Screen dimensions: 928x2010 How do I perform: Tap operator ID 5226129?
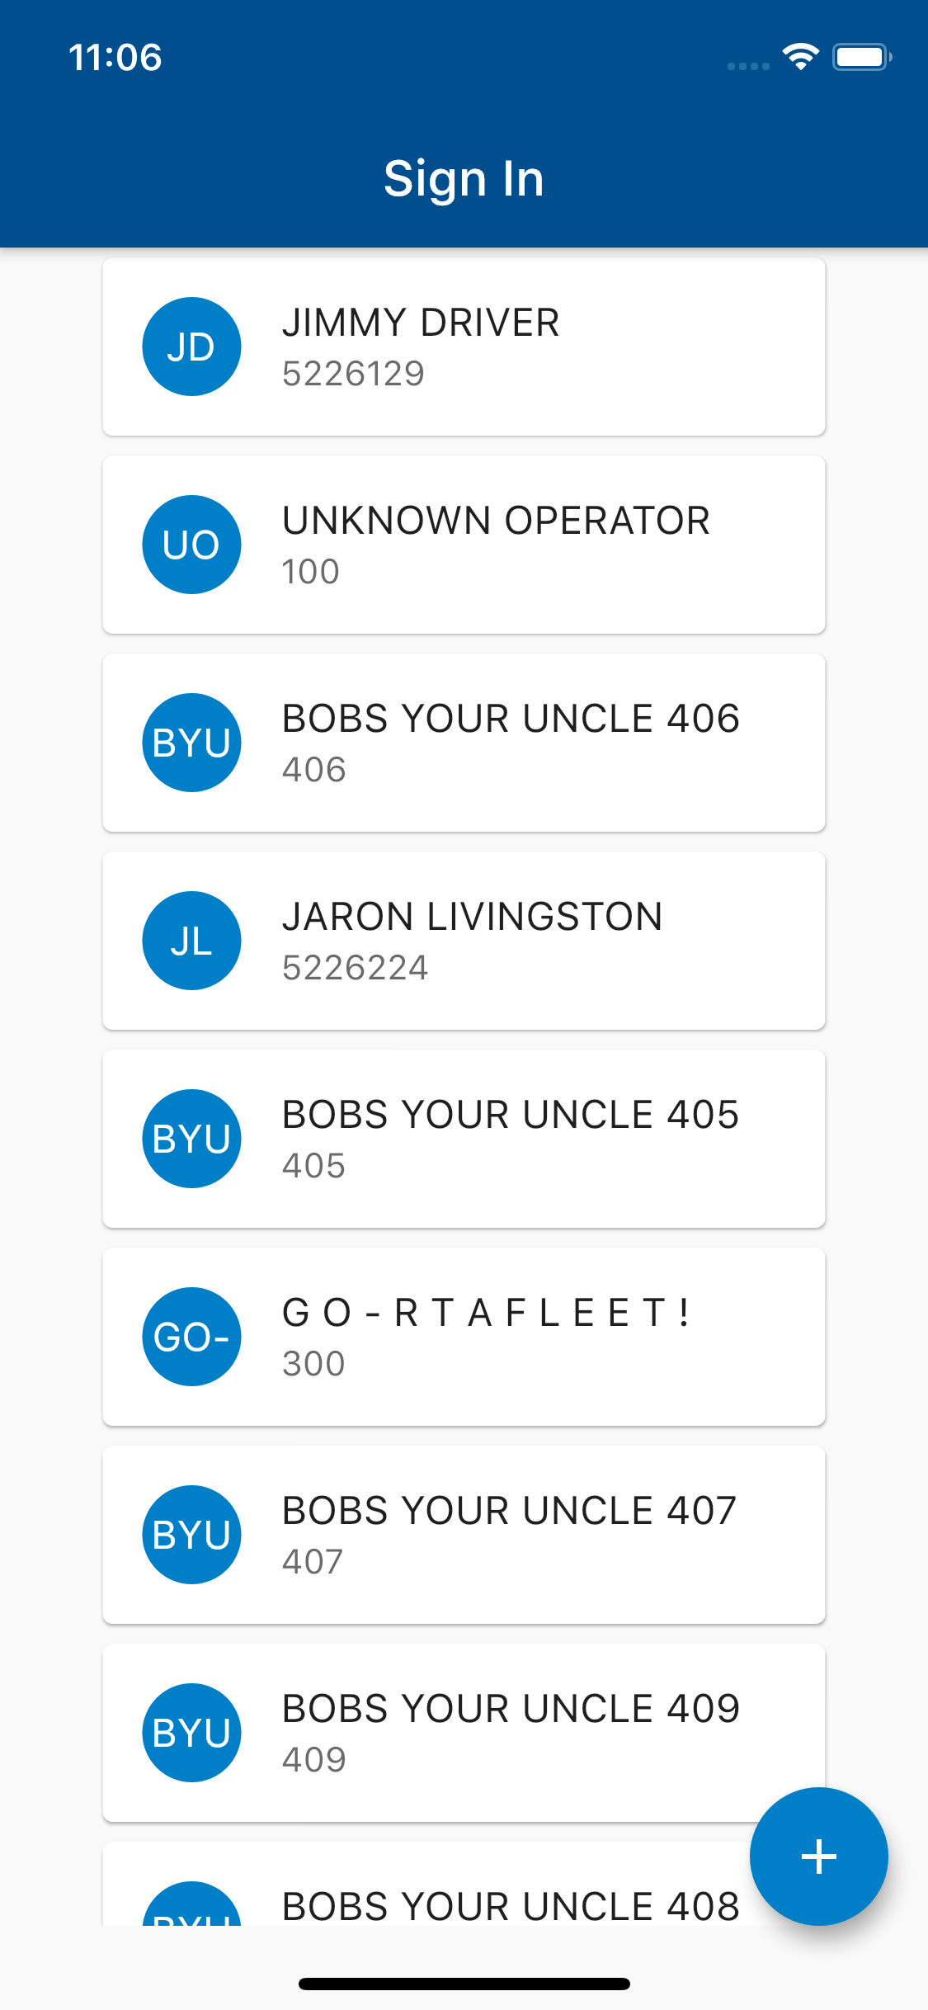pyautogui.click(x=353, y=374)
